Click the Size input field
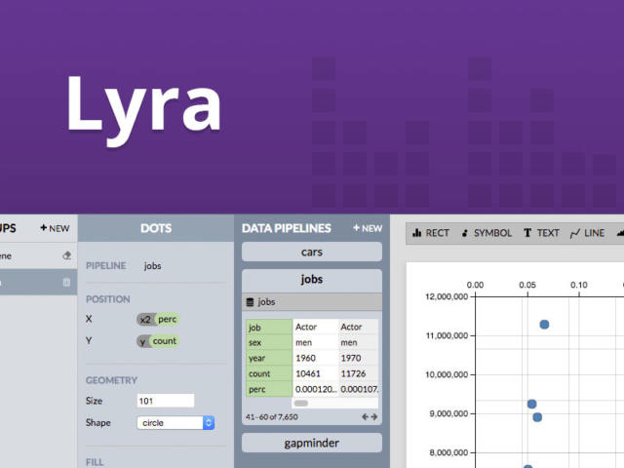 click(166, 401)
